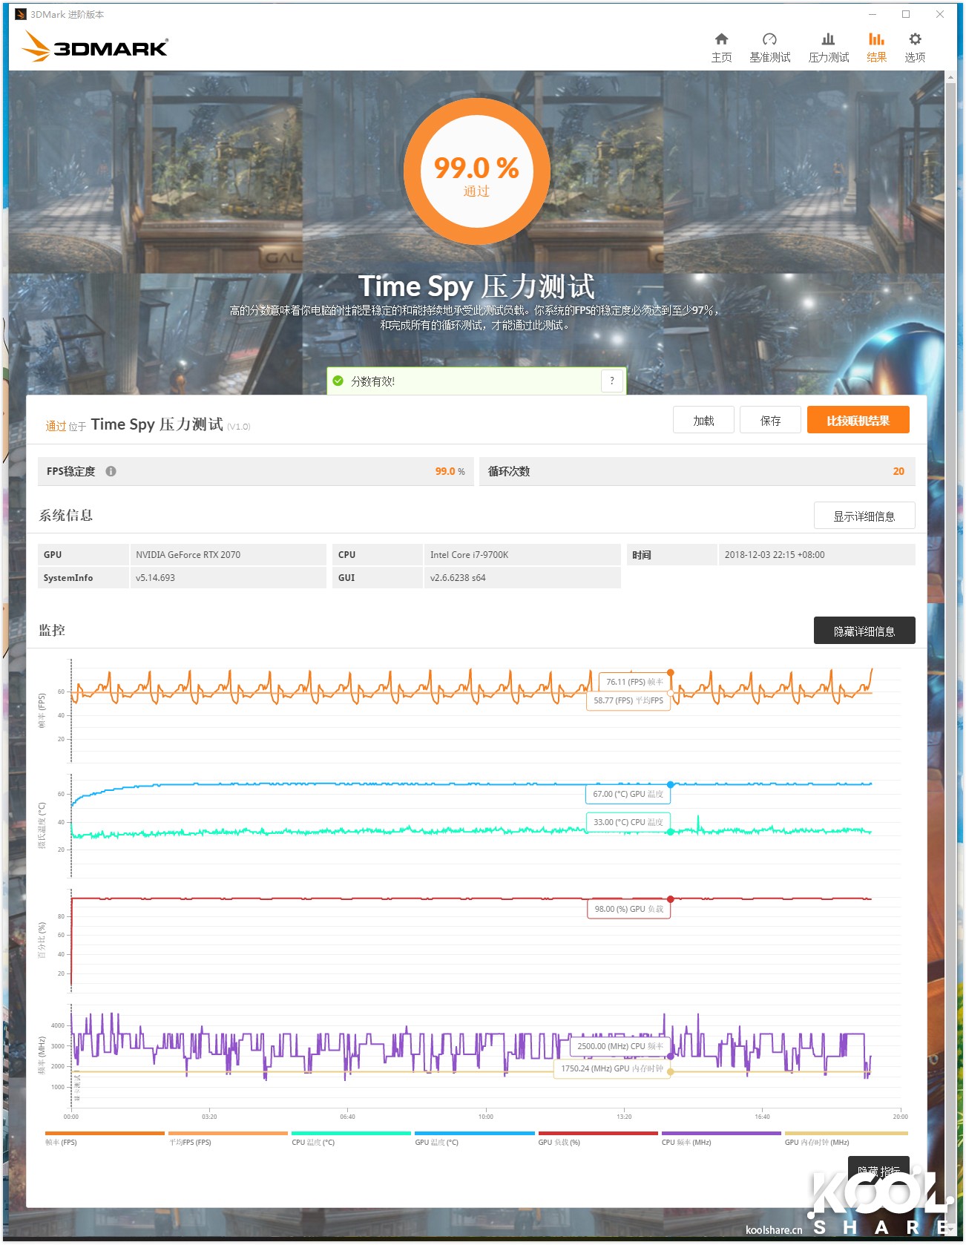This screenshot has height=1245, width=966.
Task: Select the 结果 results icon
Action: tap(876, 39)
